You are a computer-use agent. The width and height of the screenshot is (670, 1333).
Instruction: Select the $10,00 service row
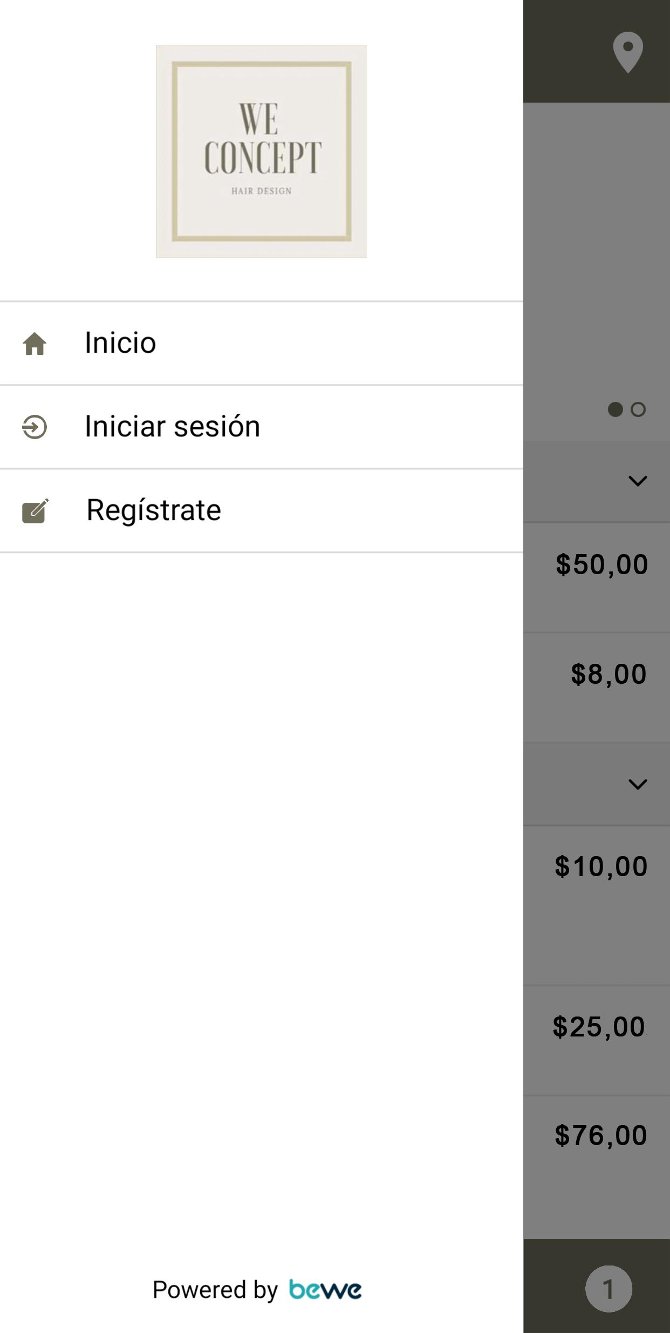(x=597, y=905)
